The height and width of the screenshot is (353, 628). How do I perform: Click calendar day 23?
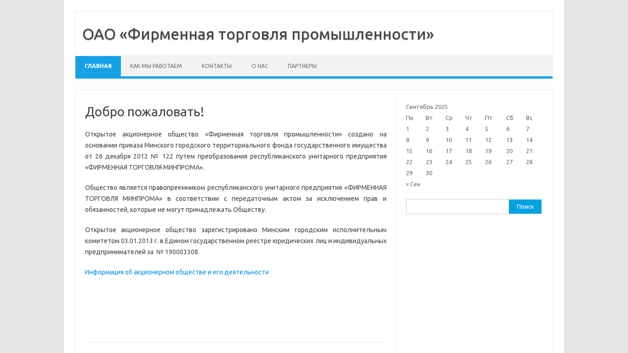pos(429,162)
